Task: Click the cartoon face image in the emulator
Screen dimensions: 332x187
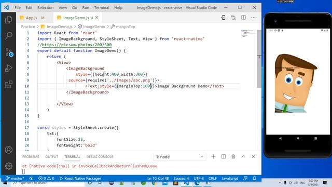Action: click(296, 83)
